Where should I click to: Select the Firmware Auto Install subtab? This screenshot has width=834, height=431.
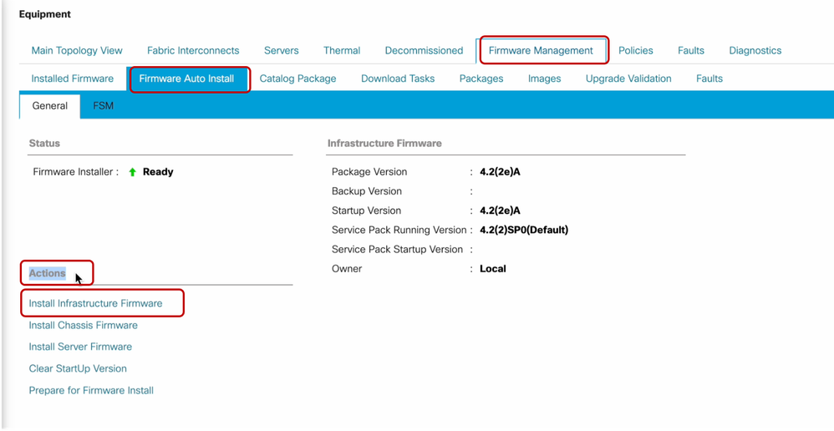(186, 79)
